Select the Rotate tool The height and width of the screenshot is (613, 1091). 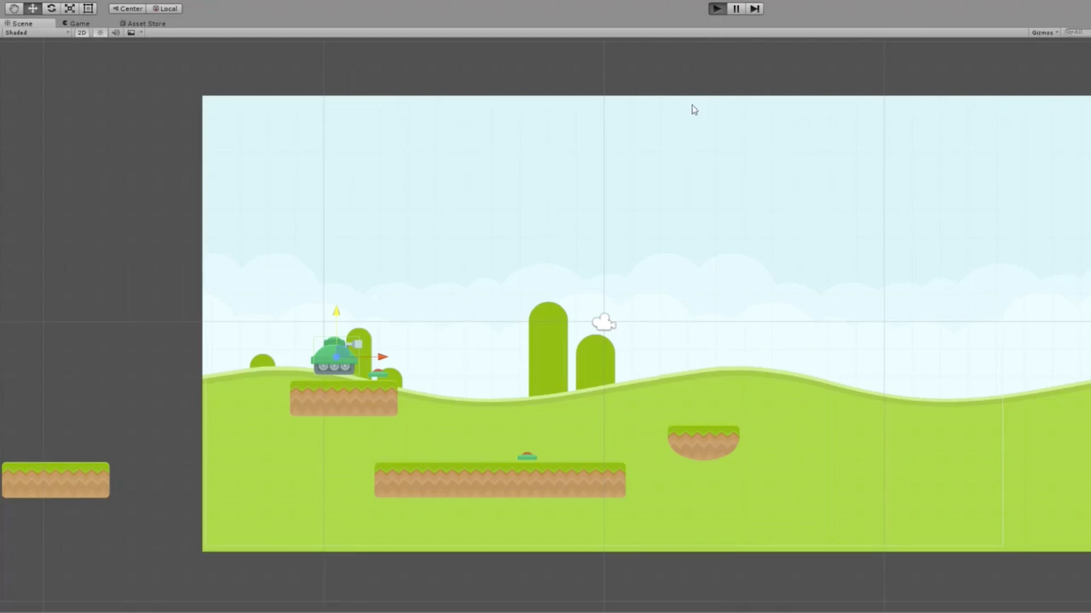(x=51, y=9)
